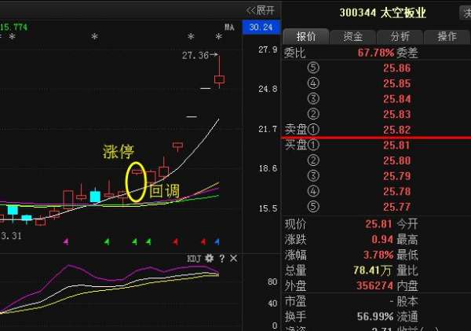Select buy level 1 circled number

point(314,145)
